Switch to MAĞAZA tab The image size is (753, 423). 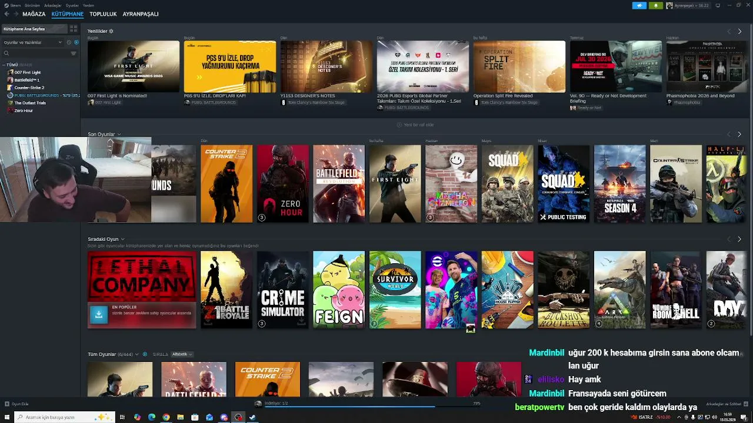point(34,14)
